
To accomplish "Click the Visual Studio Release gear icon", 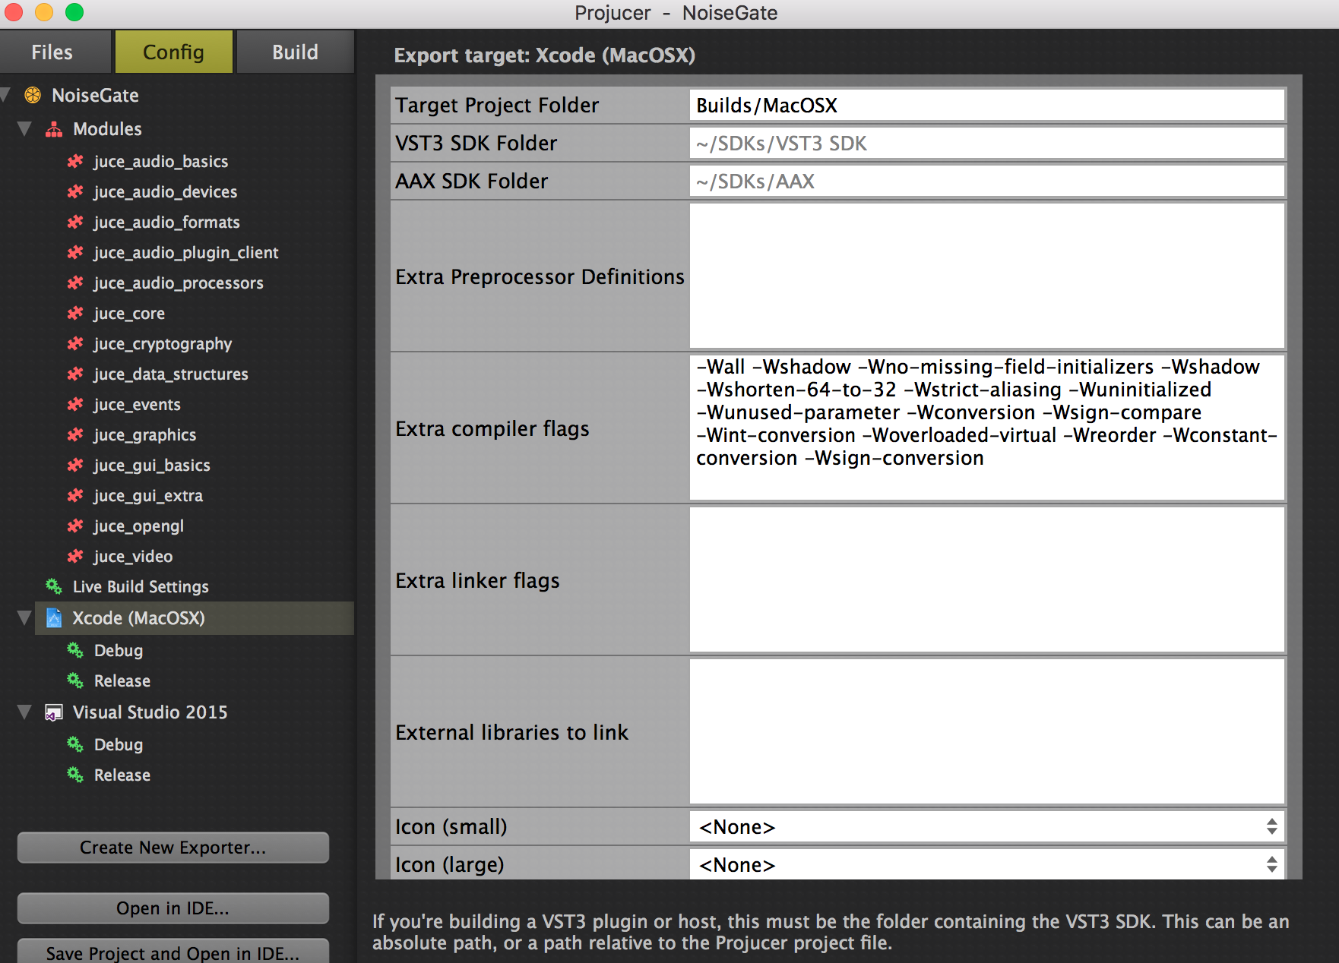I will [75, 775].
